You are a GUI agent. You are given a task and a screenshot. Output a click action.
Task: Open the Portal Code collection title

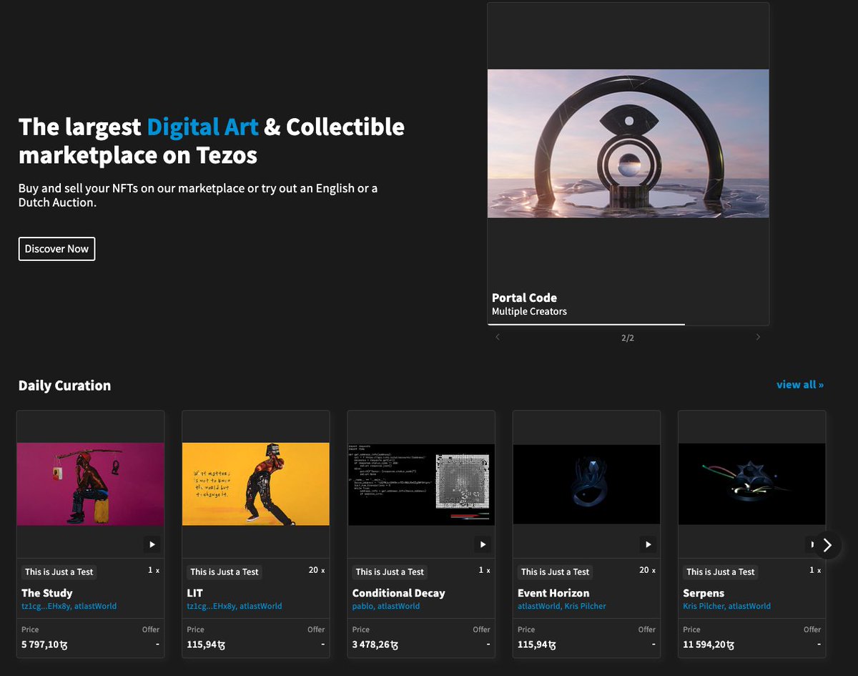(x=524, y=298)
